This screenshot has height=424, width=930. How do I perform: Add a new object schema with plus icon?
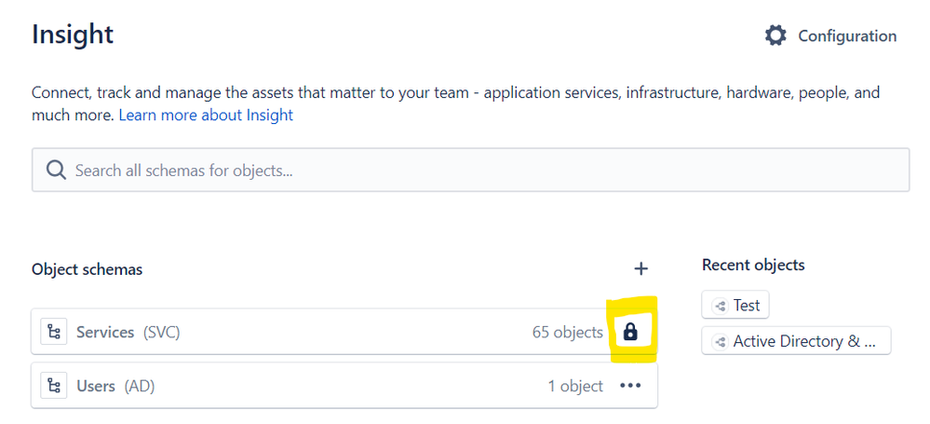coord(640,269)
